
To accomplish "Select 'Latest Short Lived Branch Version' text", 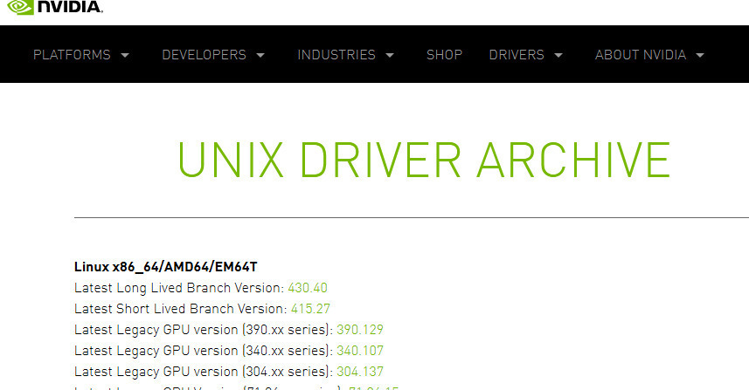I will click(181, 309).
